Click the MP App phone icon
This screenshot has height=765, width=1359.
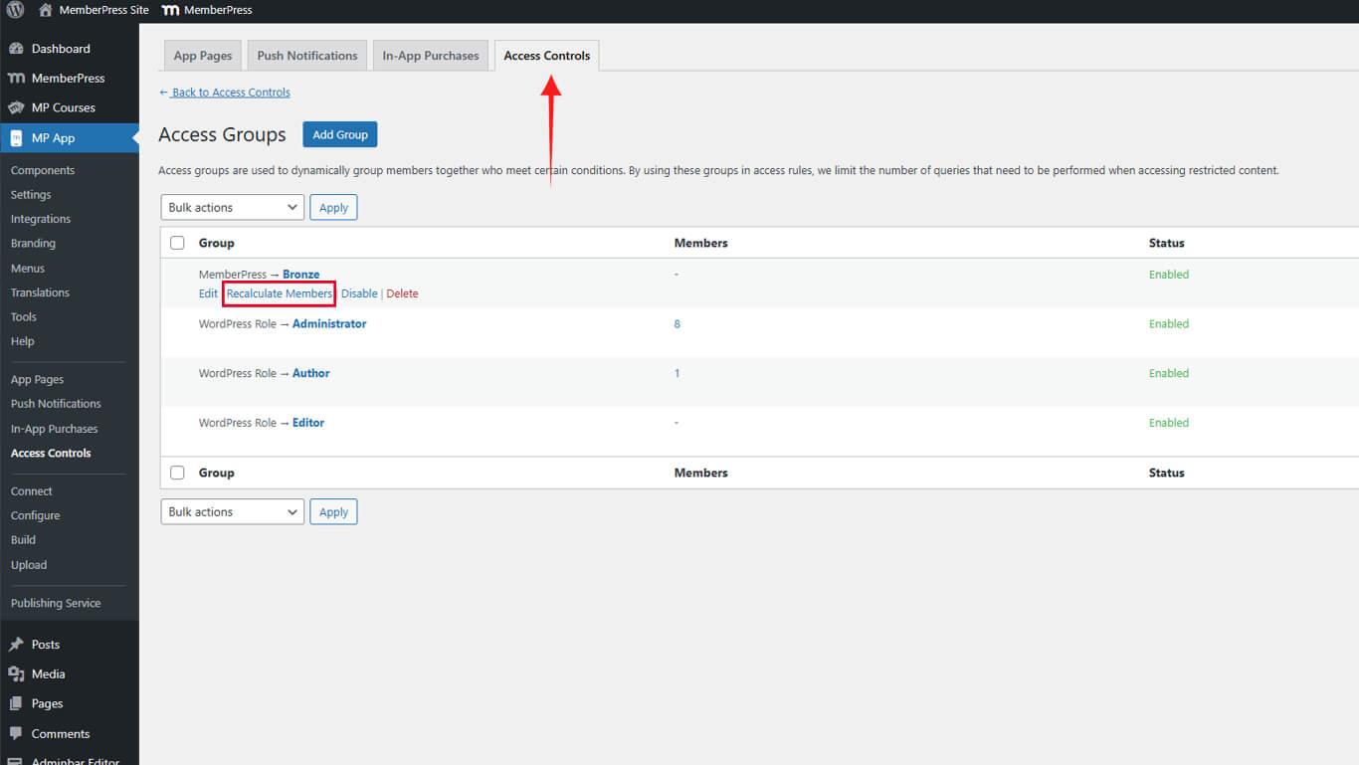(16, 138)
